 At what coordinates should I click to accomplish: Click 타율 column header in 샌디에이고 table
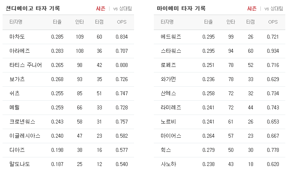57,22
